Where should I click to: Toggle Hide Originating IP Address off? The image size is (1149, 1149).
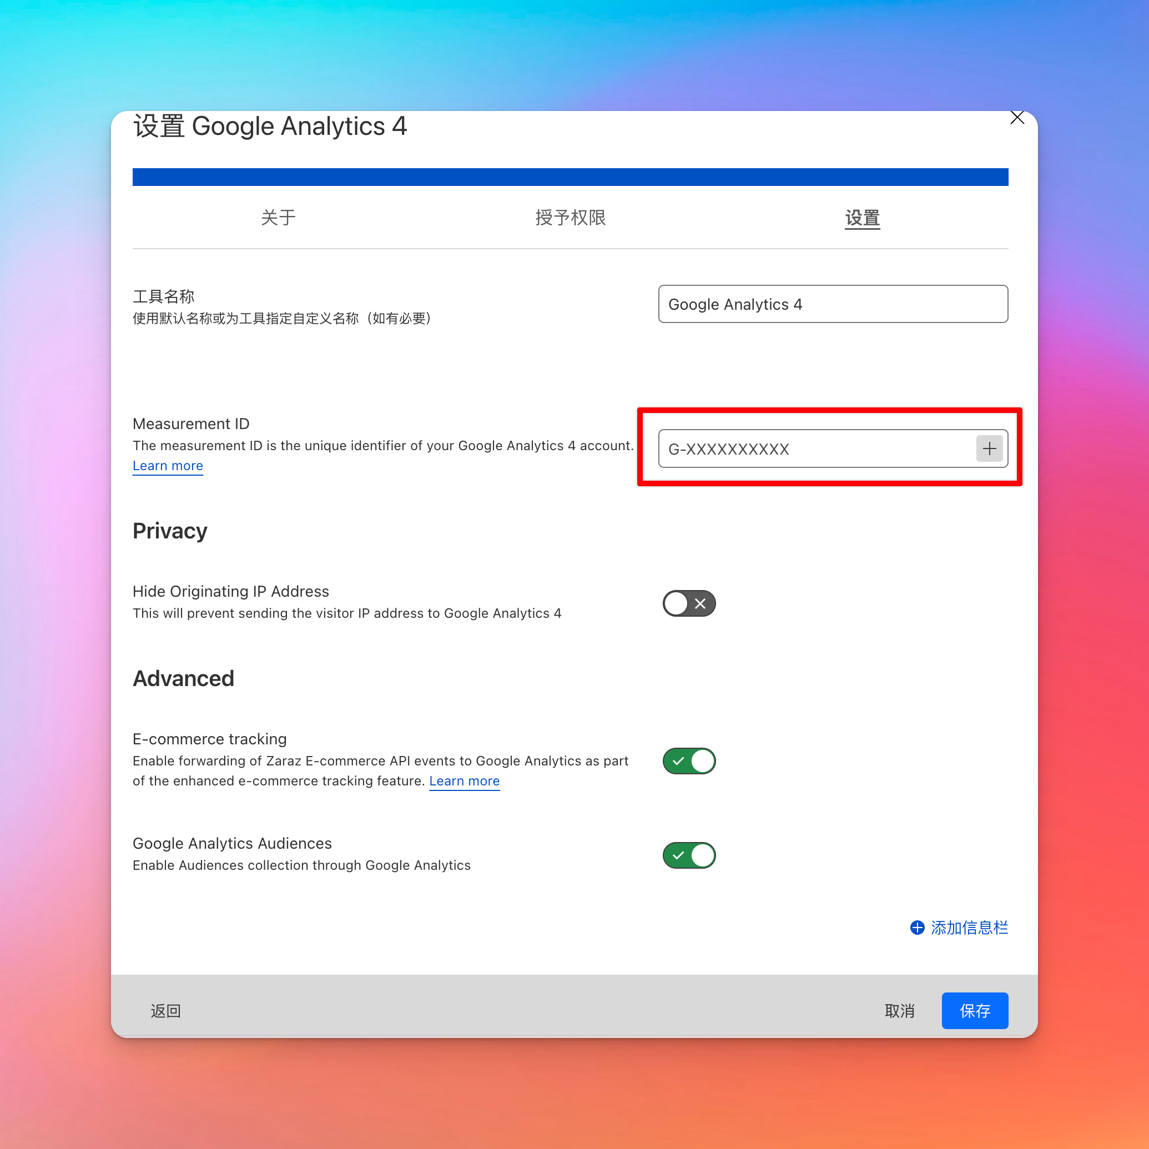[x=689, y=604]
